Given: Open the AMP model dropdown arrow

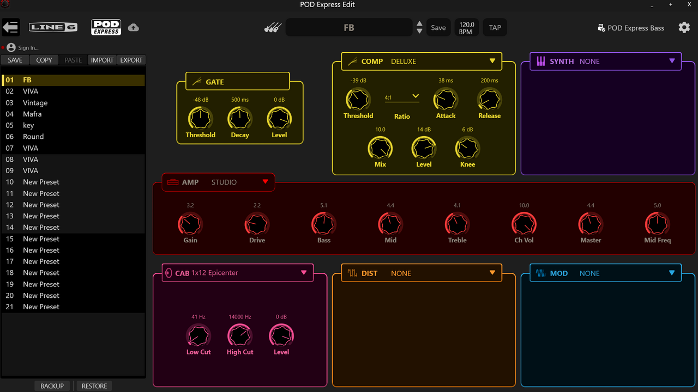Looking at the screenshot, I should (x=266, y=182).
